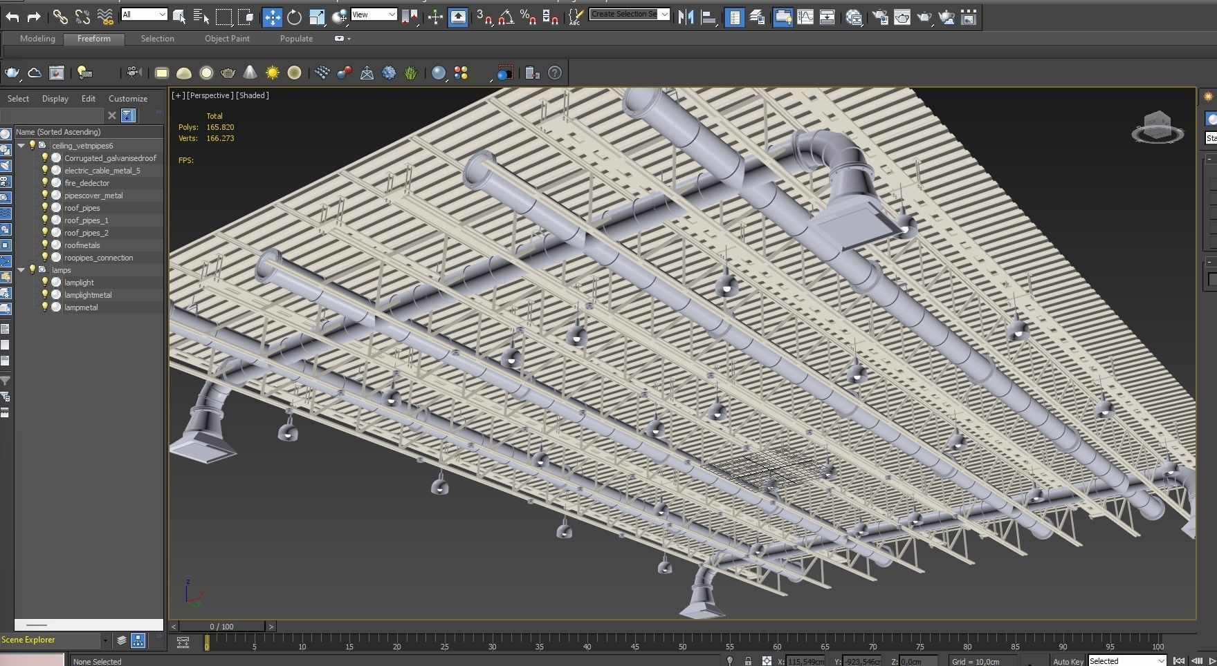Screen dimensions: 1217x666
Task: Activate the Select and Move tool
Action: (272, 17)
